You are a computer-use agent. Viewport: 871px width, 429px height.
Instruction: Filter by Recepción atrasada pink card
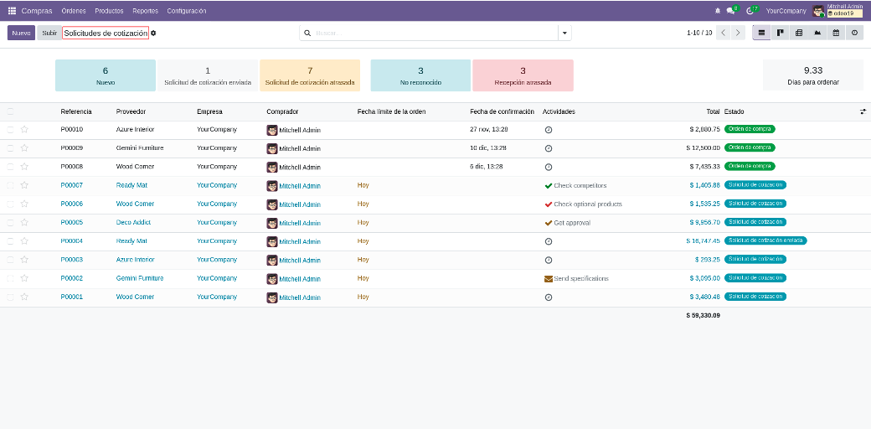(x=523, y=75)
